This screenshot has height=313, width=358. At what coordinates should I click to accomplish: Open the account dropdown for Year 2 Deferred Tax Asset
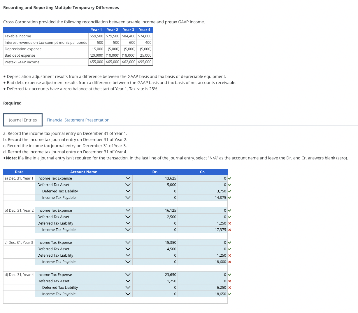[128, 217]
